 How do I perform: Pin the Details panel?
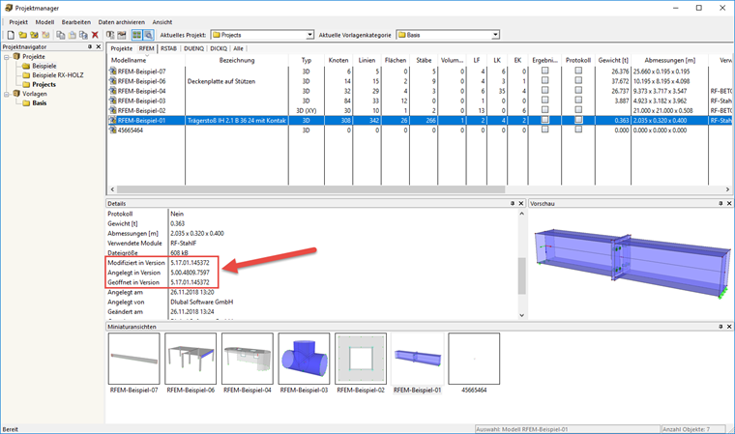[x=513, y=203]
